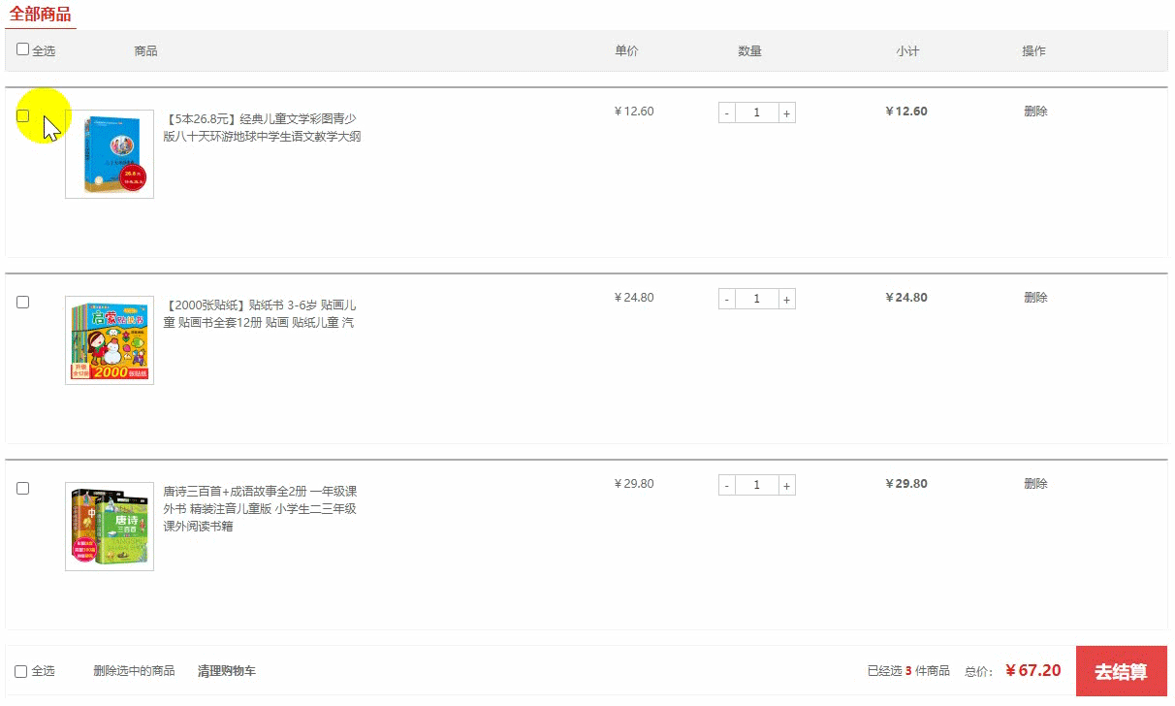Delete the ¥29.80 唐诗三百首 item
The width and height of the screenshot is (1175, 706).
1035,484
